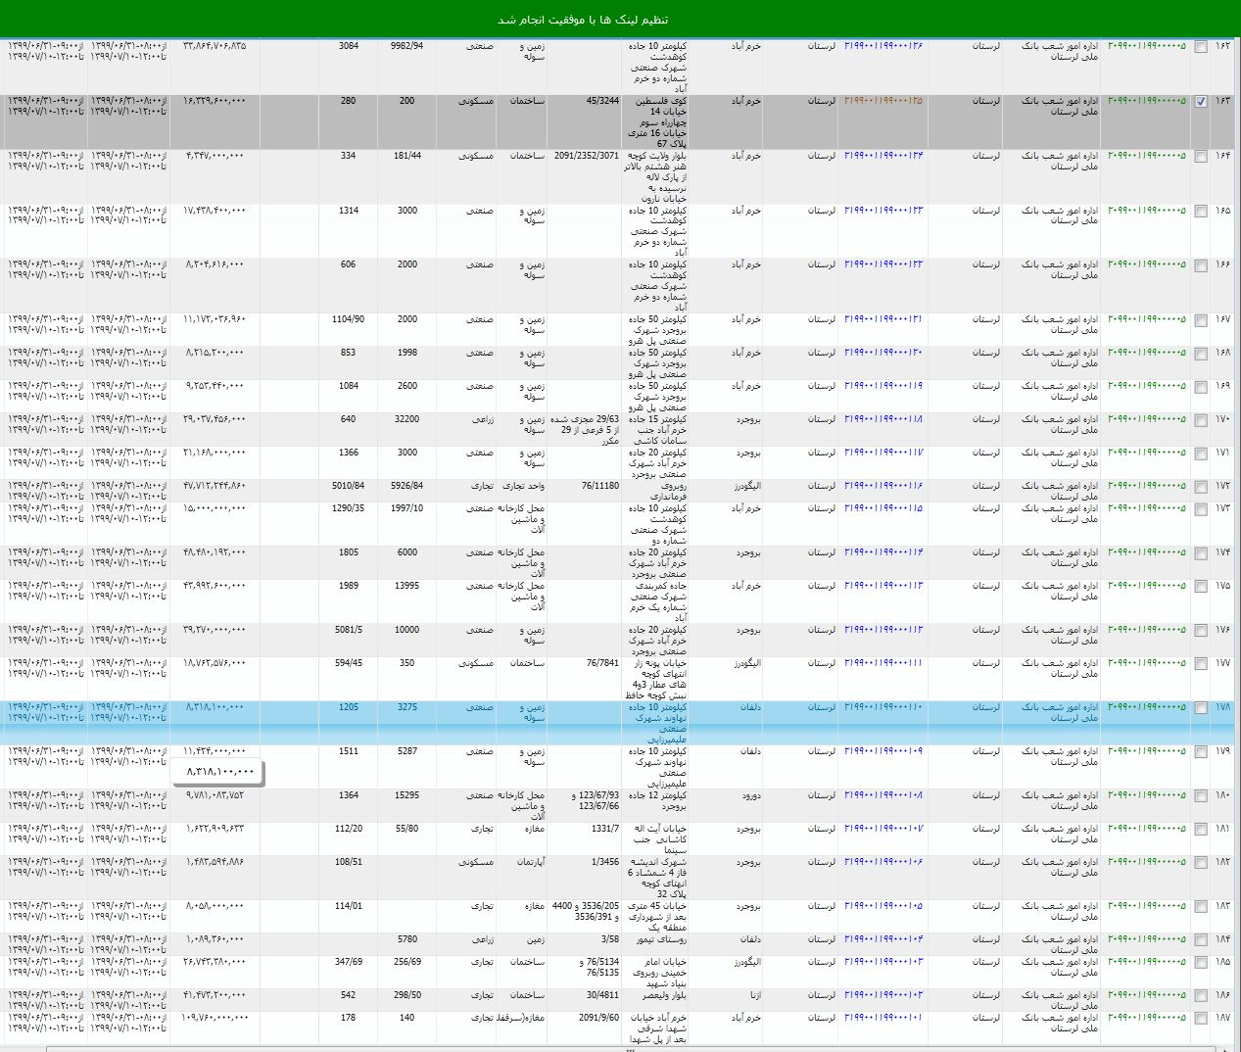Select the checkbox of row 187
The image size is (1241, 1052).
click(x=1201, y=1020)
